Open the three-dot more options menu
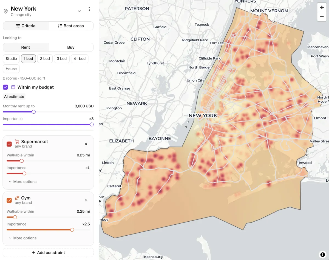329x260 pixels. pos(89,9)
